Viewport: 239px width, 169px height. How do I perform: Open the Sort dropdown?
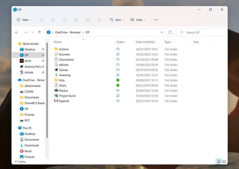pos(117,20)
